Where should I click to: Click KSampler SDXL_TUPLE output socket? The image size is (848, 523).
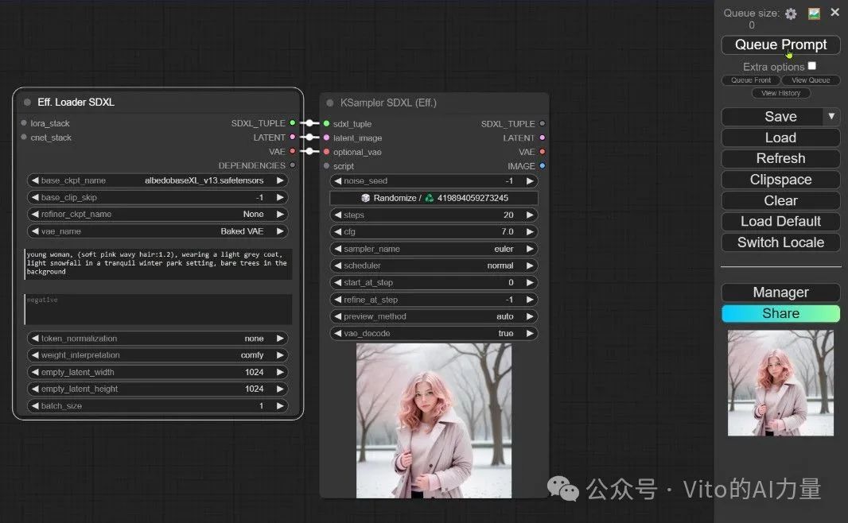[x=543, y=124]
